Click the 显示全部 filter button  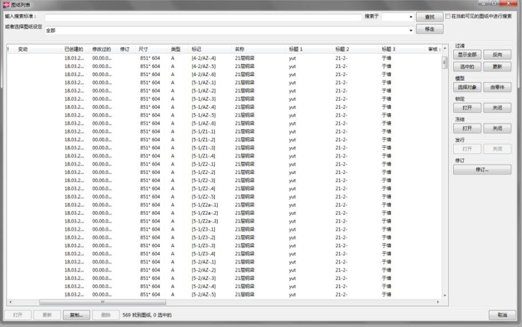(x=467, y=54)
